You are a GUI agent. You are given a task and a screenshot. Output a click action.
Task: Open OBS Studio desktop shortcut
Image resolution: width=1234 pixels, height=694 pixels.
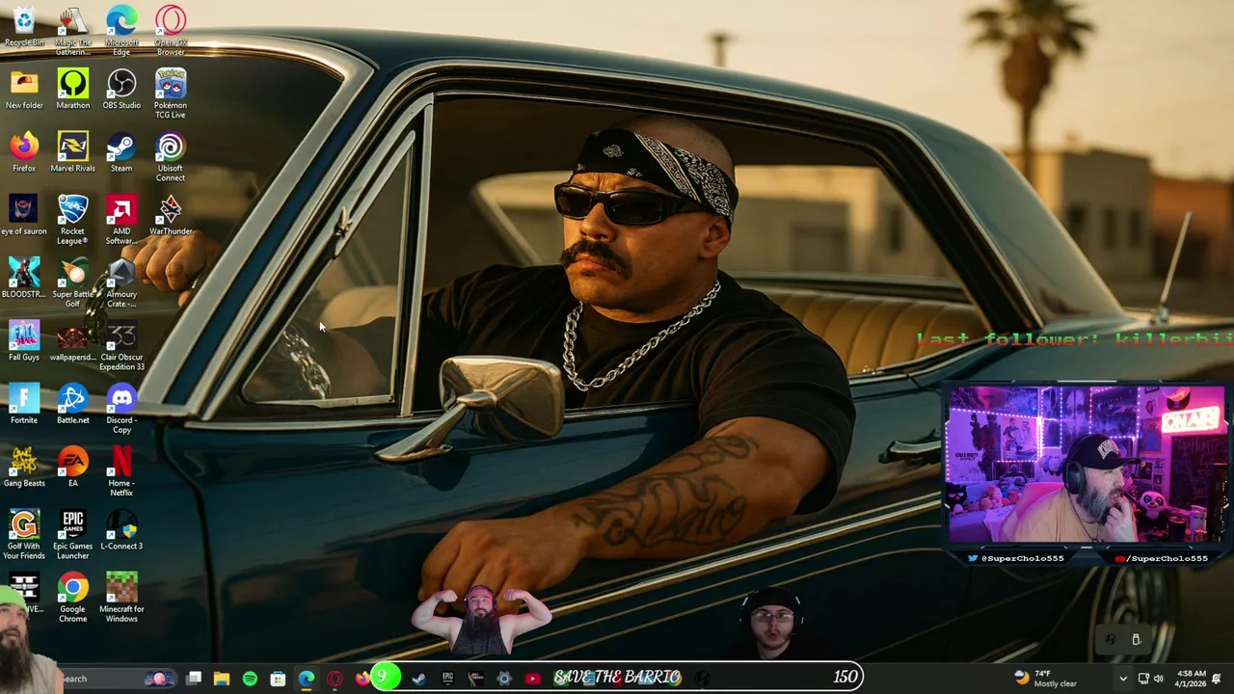[121, 89]
